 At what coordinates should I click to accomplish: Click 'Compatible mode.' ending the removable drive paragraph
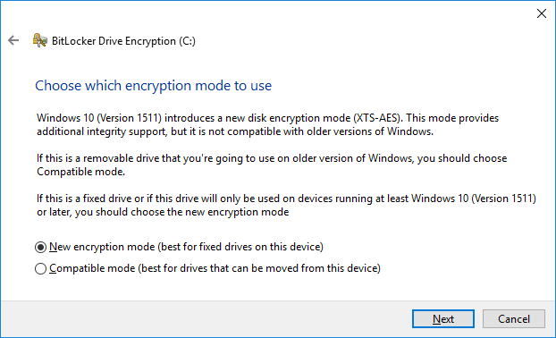80,172
